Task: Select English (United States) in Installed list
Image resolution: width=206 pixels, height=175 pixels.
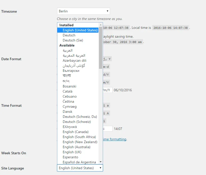Action: click(x=78, y=30)
